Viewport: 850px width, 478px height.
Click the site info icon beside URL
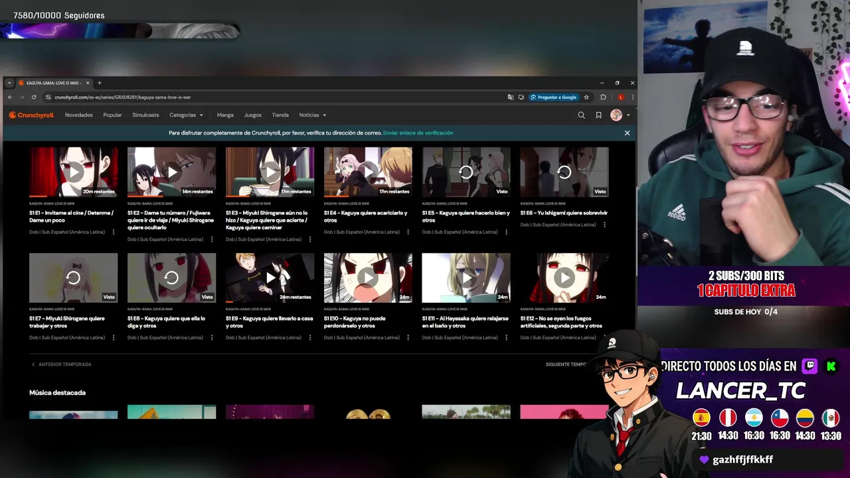click(48, 97)
